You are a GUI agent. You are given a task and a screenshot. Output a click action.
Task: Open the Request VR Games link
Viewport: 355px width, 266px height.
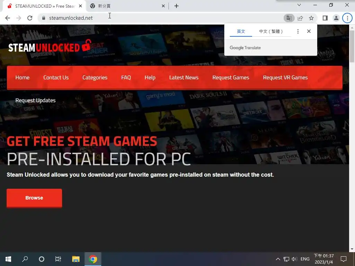(x=285, y=78)
